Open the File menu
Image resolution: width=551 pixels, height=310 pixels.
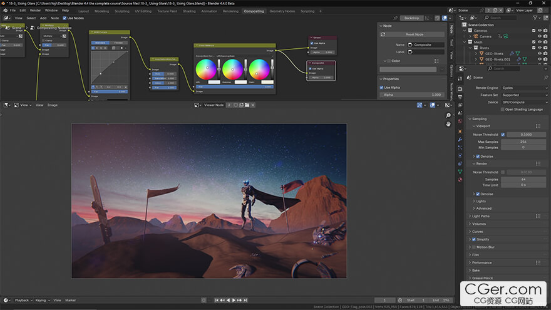pos(13,11)
